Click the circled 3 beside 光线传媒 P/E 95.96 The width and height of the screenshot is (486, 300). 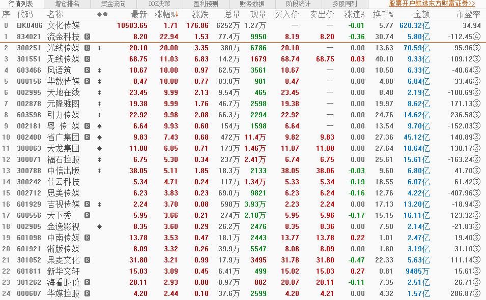477,48
